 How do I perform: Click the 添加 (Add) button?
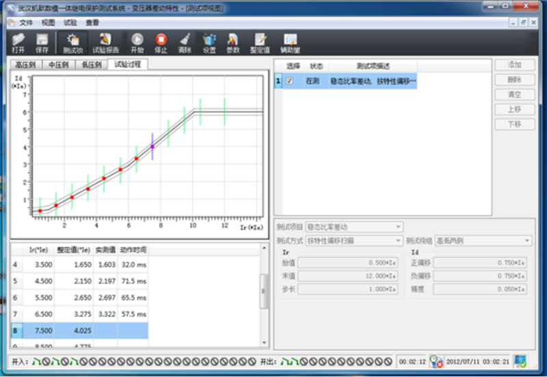[x=514, y=65]
